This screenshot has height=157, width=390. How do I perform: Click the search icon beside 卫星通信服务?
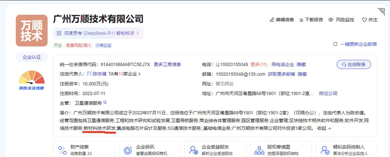click(x=105, y=102)
